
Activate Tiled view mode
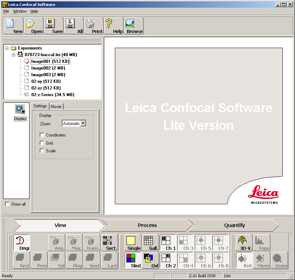[133, 260]
